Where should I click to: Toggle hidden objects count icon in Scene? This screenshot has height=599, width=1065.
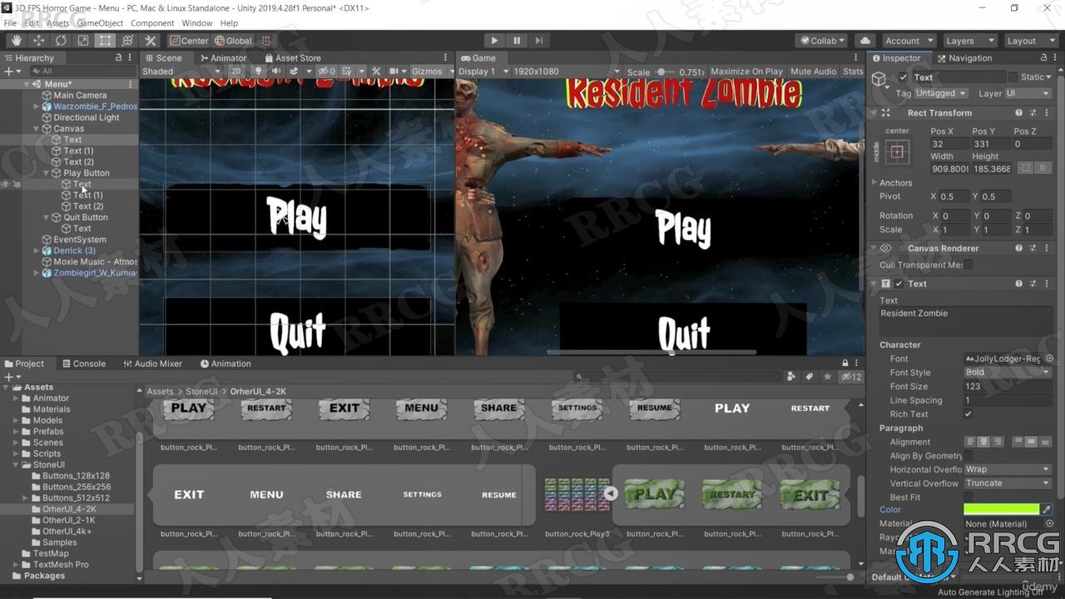pos(328,72)
